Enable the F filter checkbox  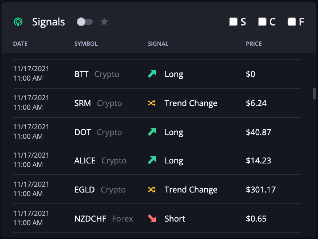291,22
